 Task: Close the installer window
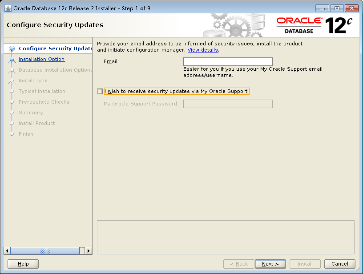tap(351, 8)
